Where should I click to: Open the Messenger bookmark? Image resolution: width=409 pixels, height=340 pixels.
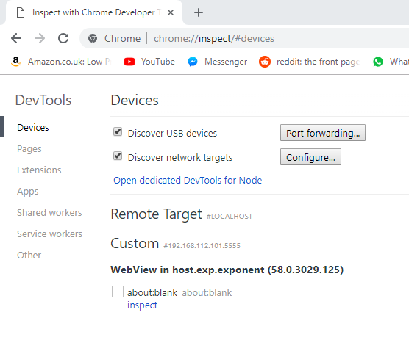coord(217,62)
